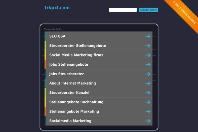Open the Steuerberater Kanzlei link
Viewport: 198px width, 132px height.
(x=69, y=93)
